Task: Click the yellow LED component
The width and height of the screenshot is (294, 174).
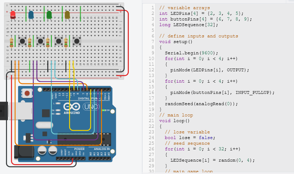Action: (67, 14)
